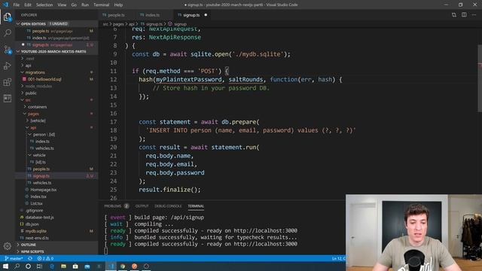Open db.json in the explorer
Screen dimensions: 482x271
pyautogui.click(x=32, y=224)
